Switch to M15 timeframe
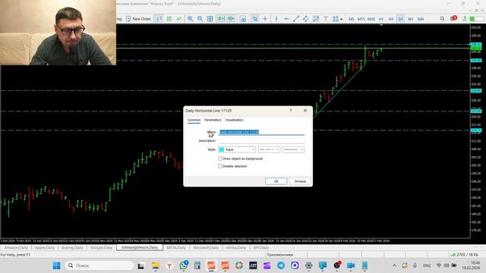 pyautogui.click(x=361, y=19)
